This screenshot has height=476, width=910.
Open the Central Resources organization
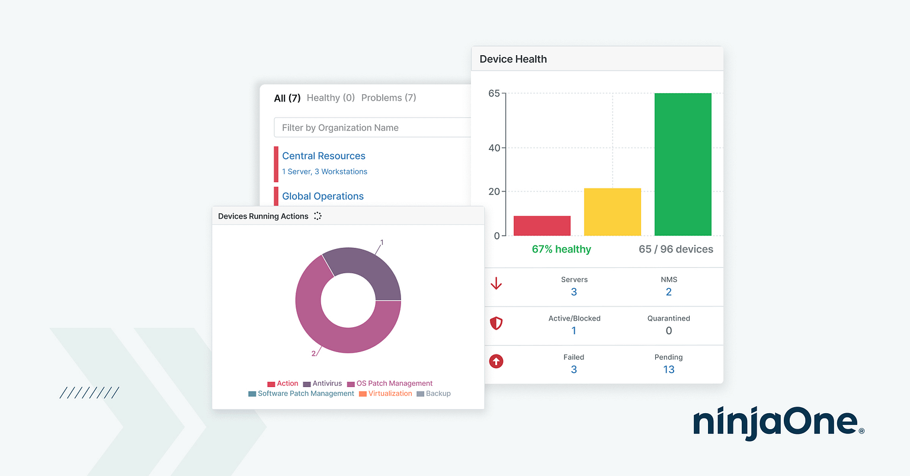(323, 155)
